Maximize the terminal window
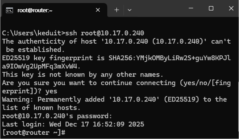239x139 pixels. (211, 8)
